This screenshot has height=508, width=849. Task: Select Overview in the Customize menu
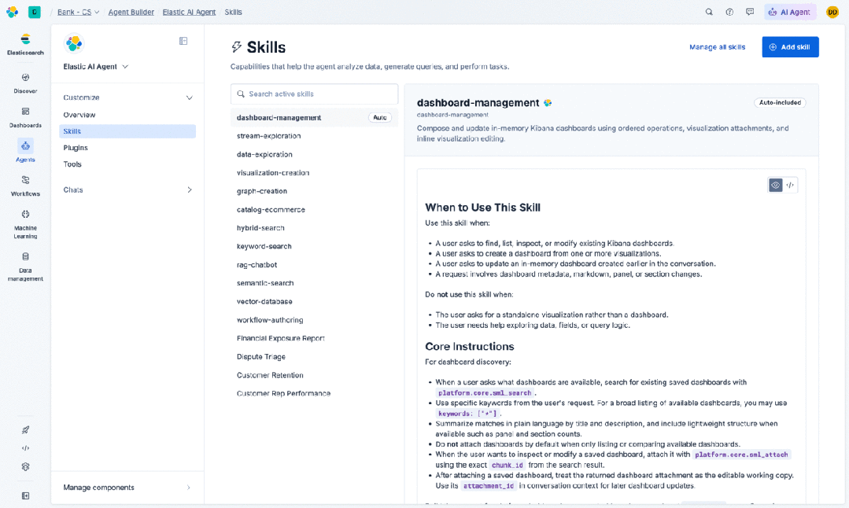pyautogui.click(x=127, y=115)
